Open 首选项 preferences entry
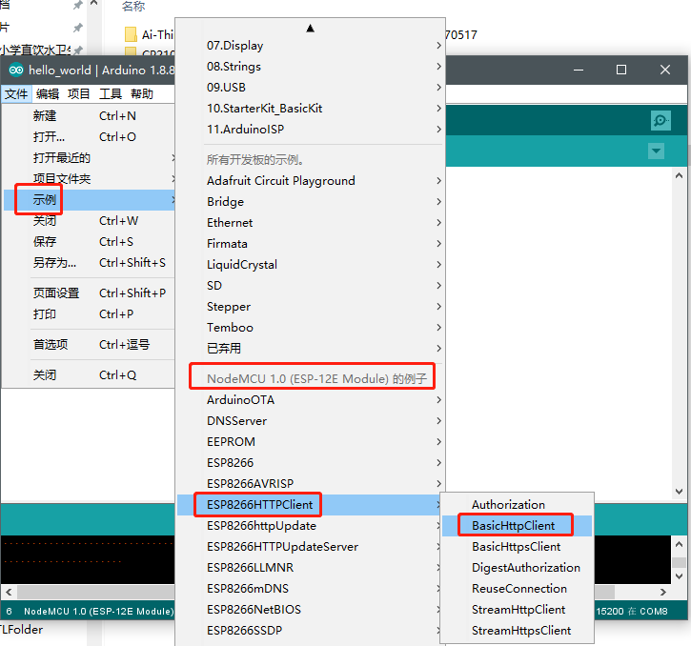The image size is (691, 646). (89, 345)
